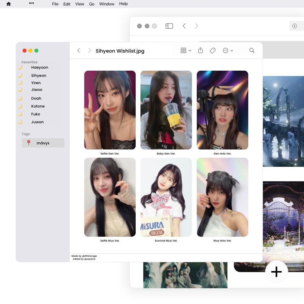Select Haeyoon in Favorites
This screenshot has width=304, height=304.
(x=40, y=68)
